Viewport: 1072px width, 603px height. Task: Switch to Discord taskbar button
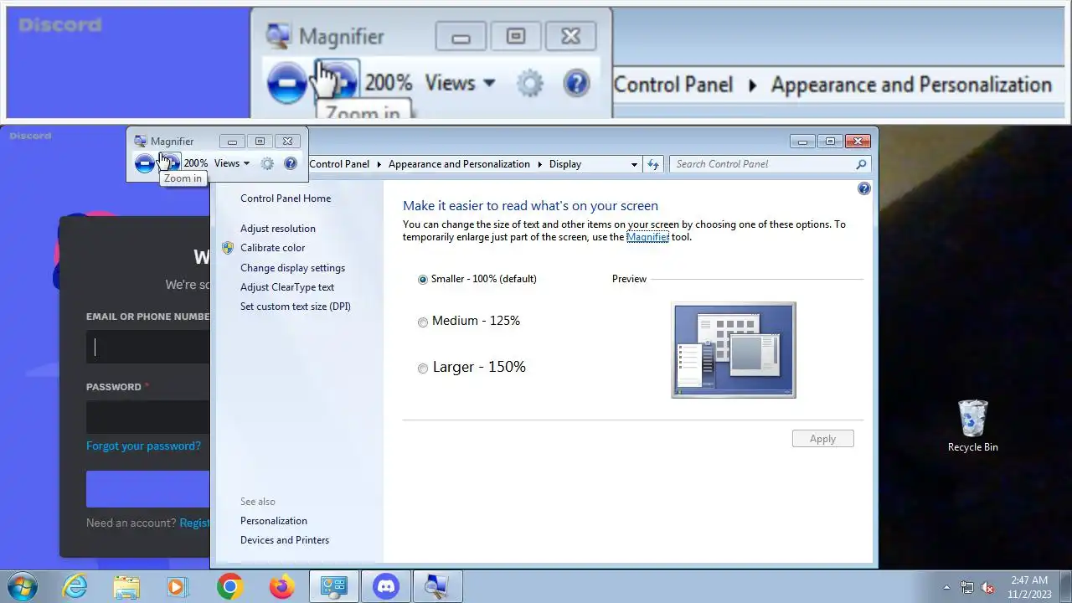click(386, 587)
